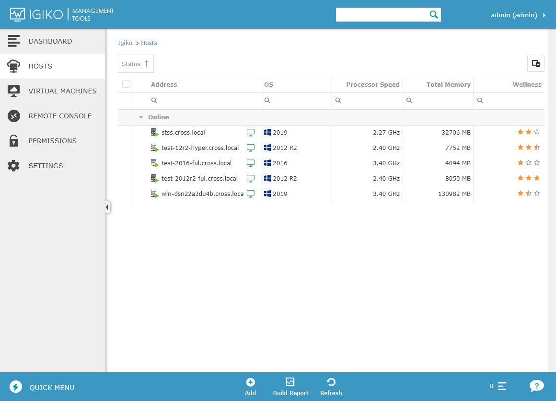
Task: Click the Add icon in the bottom toolbar
Action: [250, 382]
